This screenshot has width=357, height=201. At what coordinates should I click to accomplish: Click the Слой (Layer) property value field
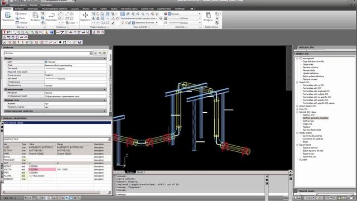(x=75, y=65)
